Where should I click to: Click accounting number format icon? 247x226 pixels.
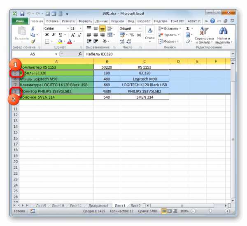[122, 35]
